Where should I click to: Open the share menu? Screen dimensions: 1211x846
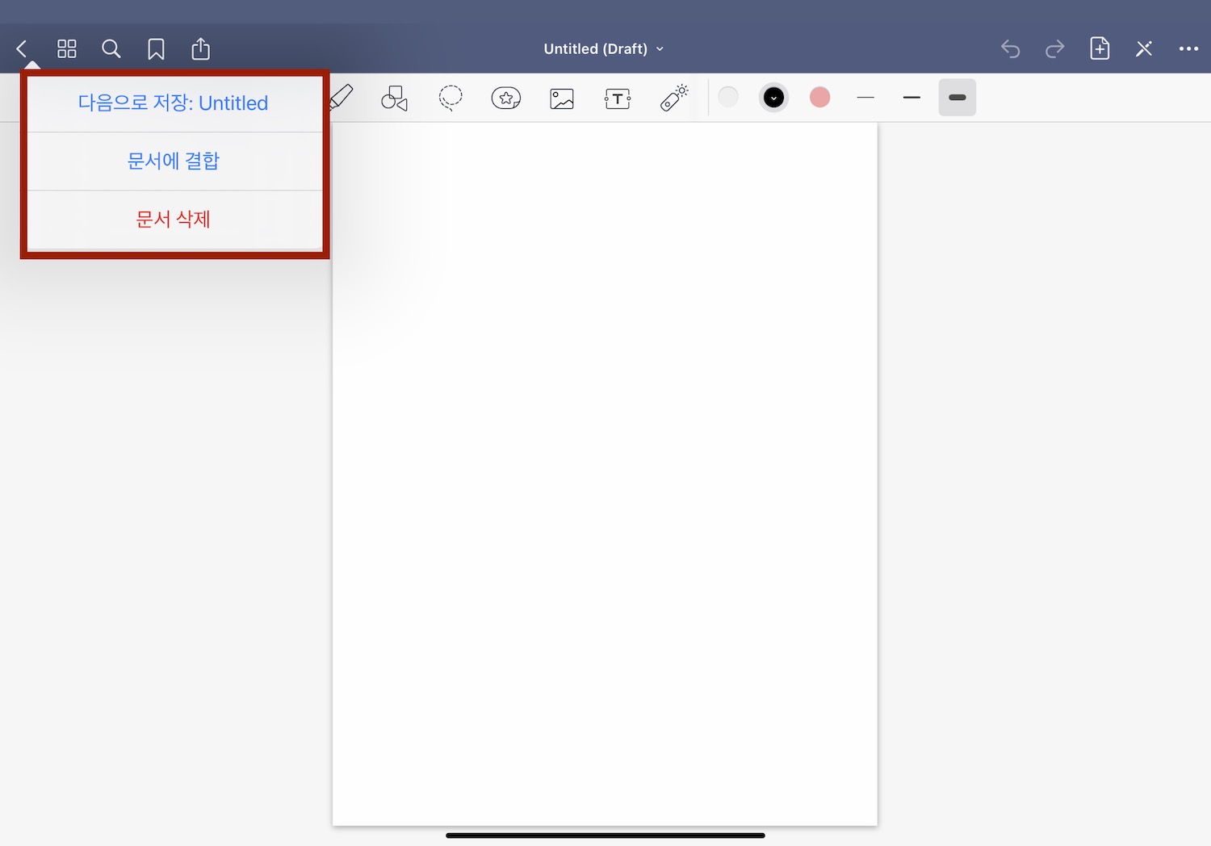(200, 48)
